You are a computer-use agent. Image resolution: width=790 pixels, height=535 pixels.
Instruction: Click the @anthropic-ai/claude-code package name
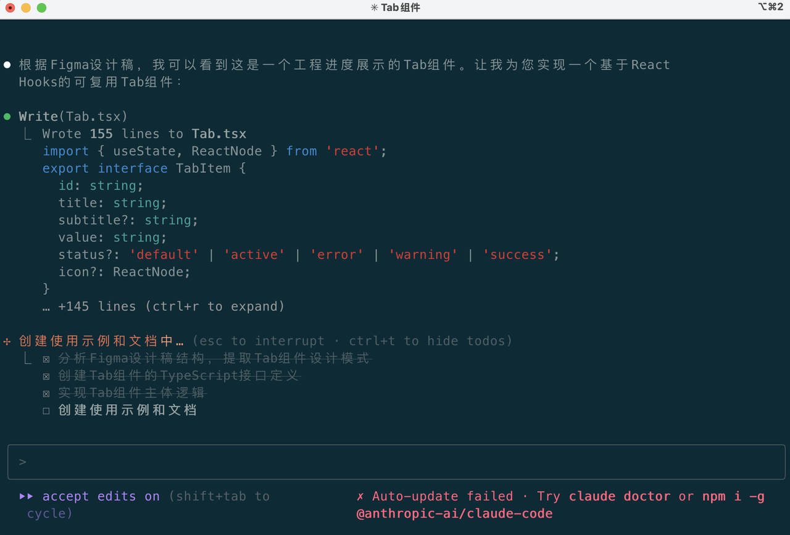pos(454,513)
